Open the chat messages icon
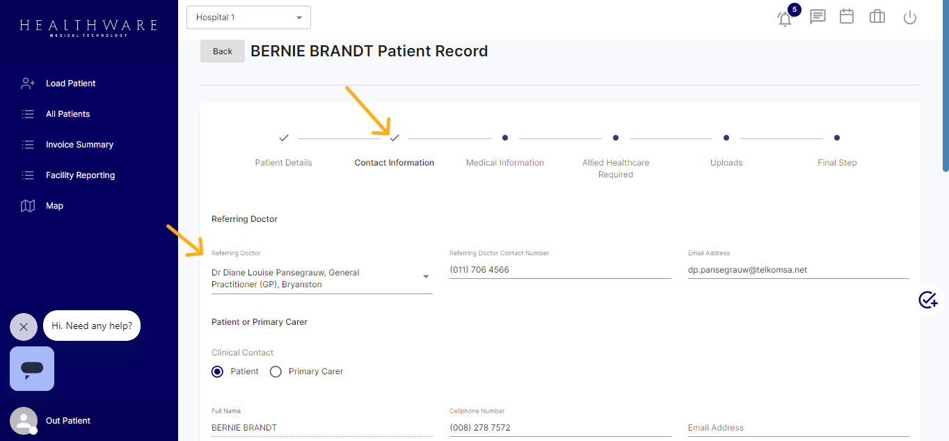The height and width of the screenshot is (441, 949). tap(818, 17)
